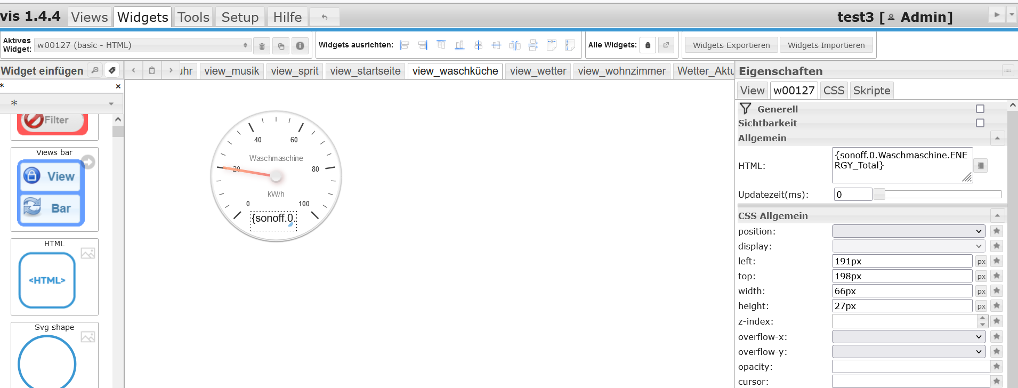Open the overflow-y dropdown
The image size is (1018, 388).
(909, 352)
